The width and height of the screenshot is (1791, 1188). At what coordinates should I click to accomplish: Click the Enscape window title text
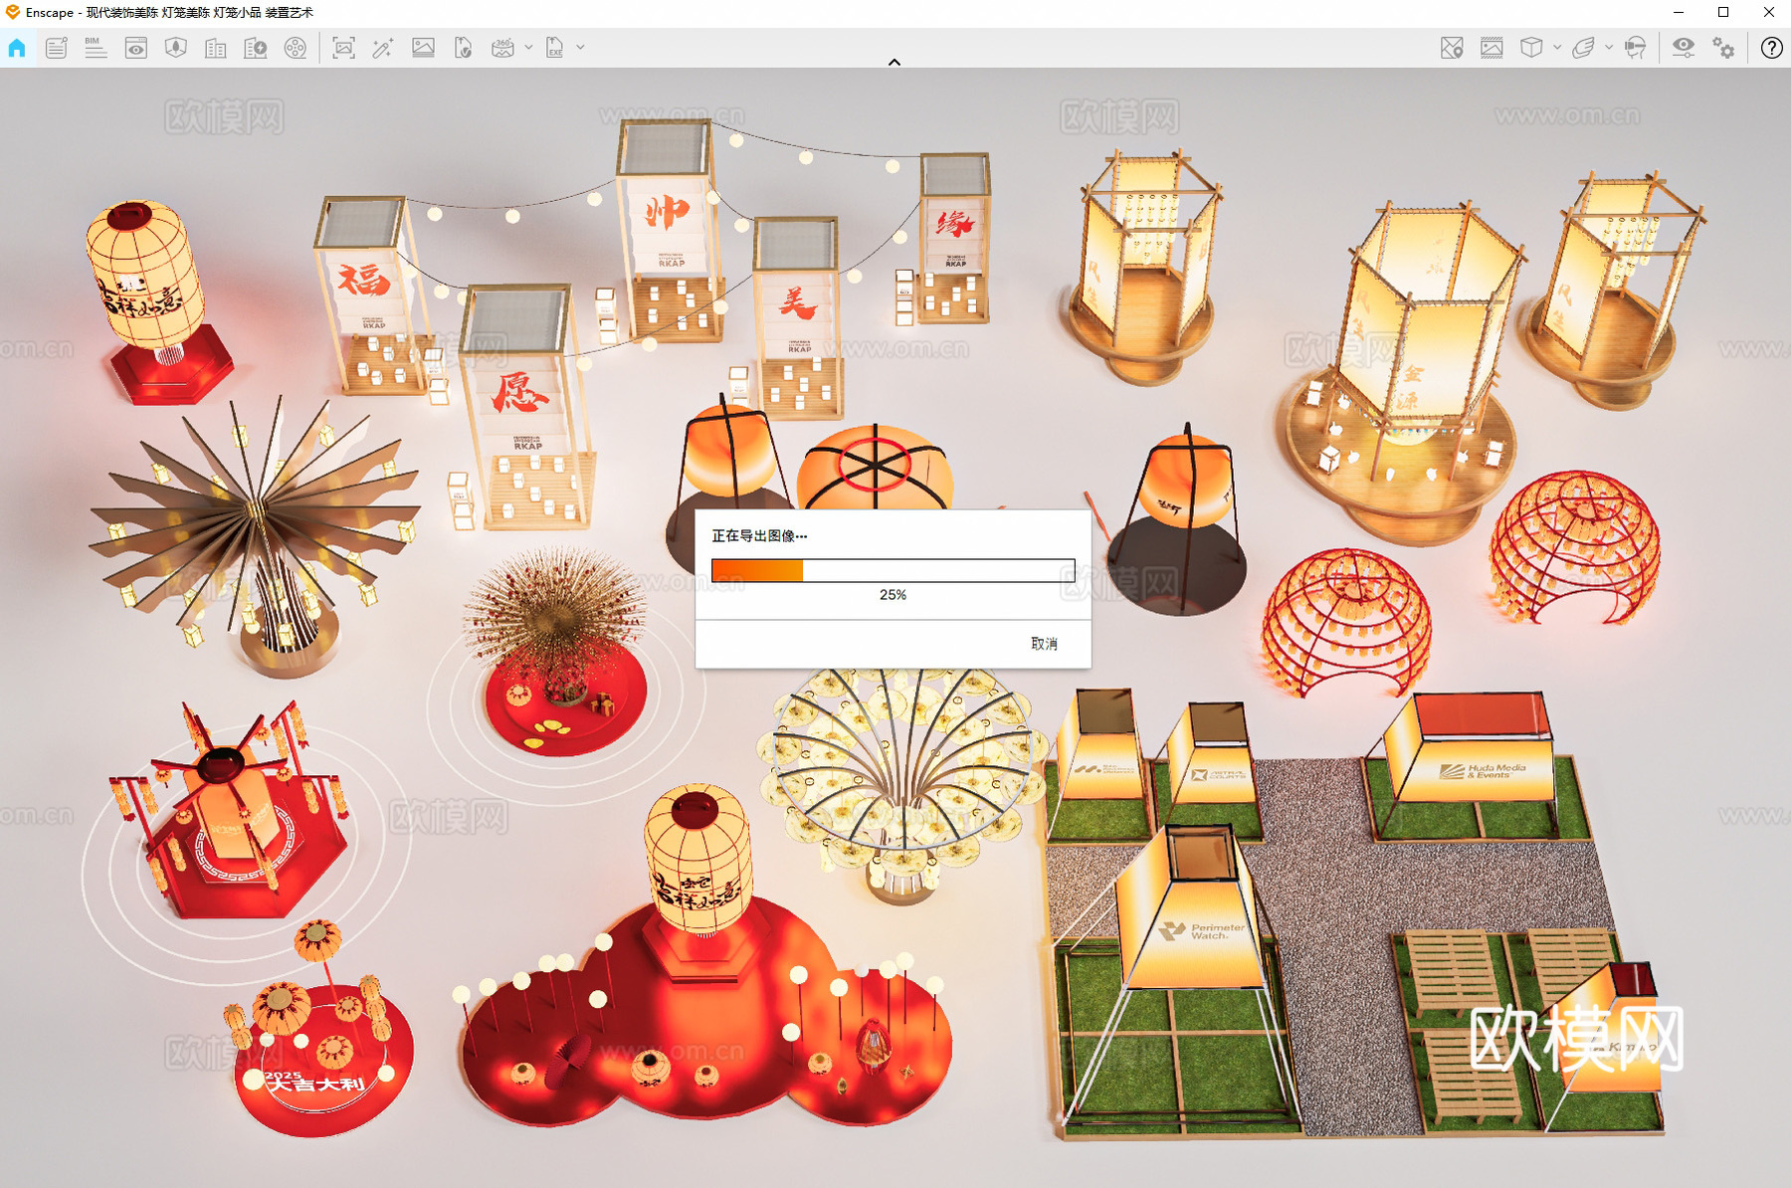pos(169,13)
